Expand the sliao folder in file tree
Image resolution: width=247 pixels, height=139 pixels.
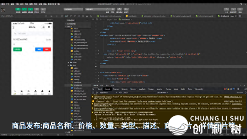click(69, 63)
